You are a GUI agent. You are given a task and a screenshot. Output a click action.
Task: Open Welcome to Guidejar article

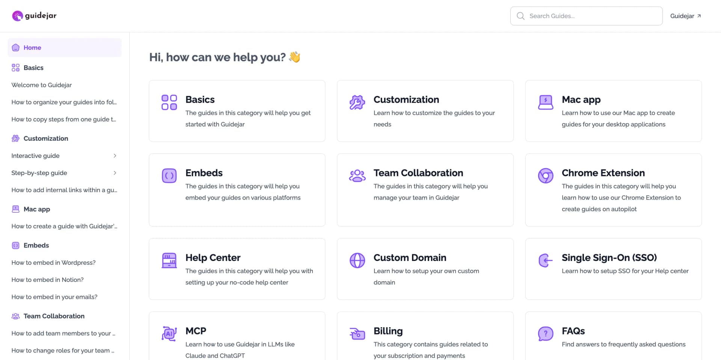(x=42, y=85)
